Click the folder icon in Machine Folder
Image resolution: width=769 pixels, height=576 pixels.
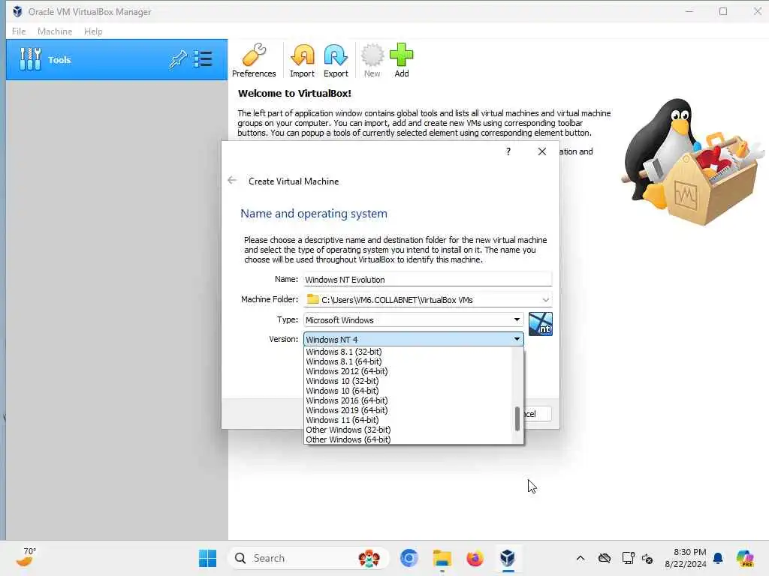(x=313, y=299)
